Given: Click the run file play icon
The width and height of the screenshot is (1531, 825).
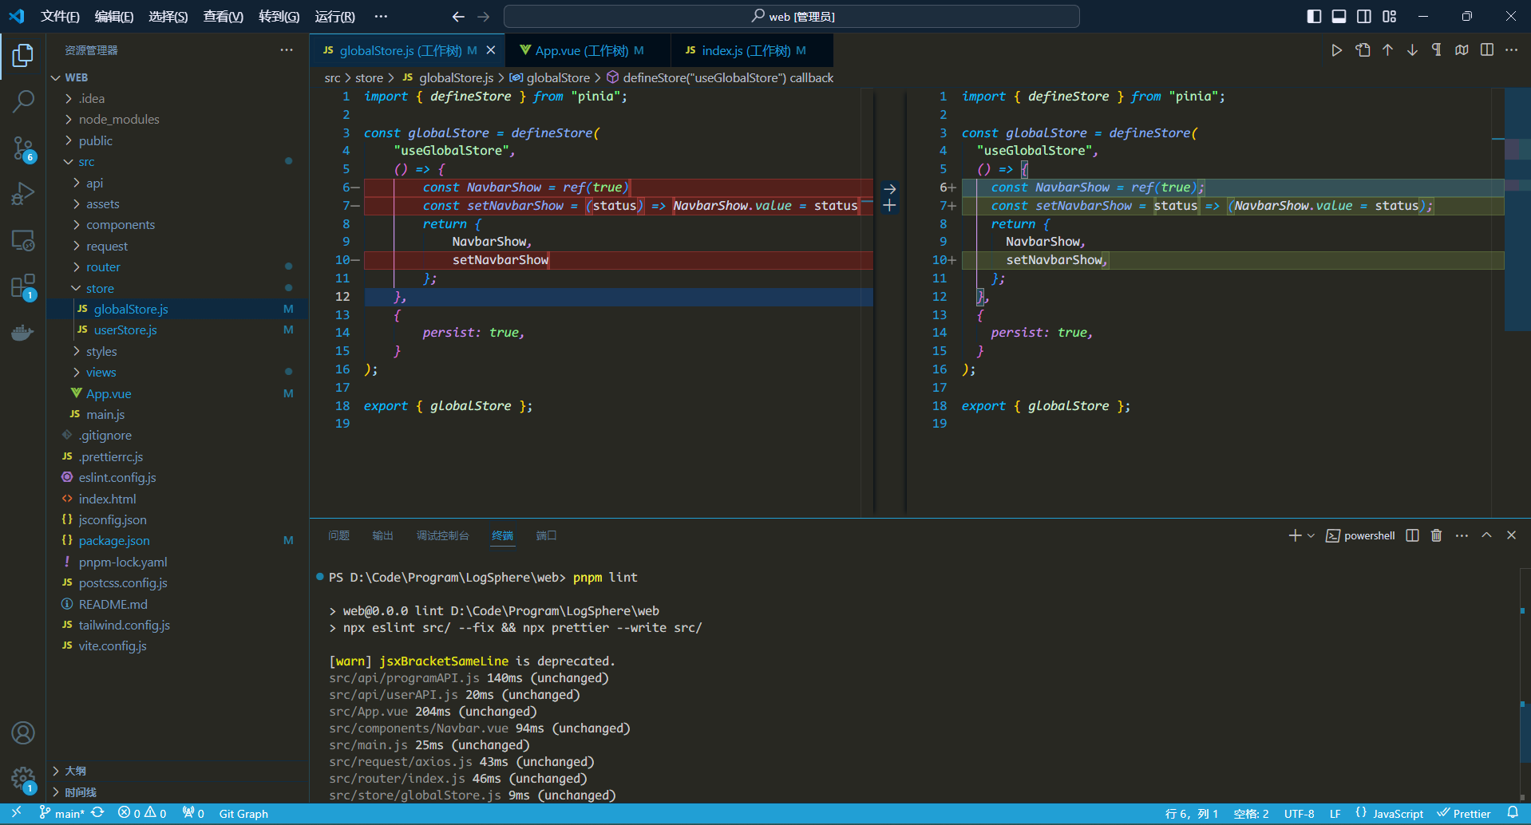Looking at the screenshot, I should 1337,50.
